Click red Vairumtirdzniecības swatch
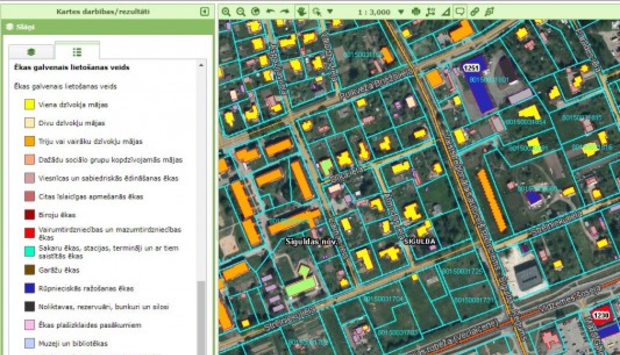Screen dimensions: 620x355 (29, 233)
